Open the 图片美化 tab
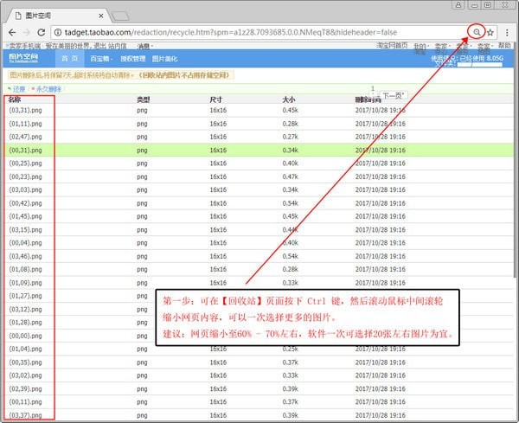 (165, 59)
